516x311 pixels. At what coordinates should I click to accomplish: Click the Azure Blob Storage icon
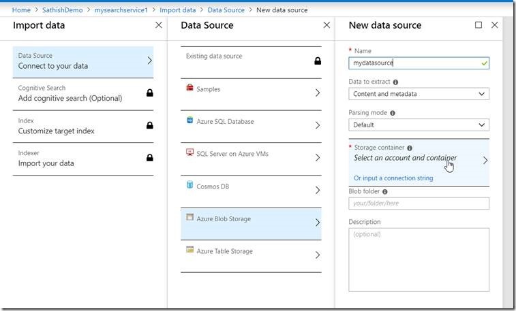tap(189, 217)
